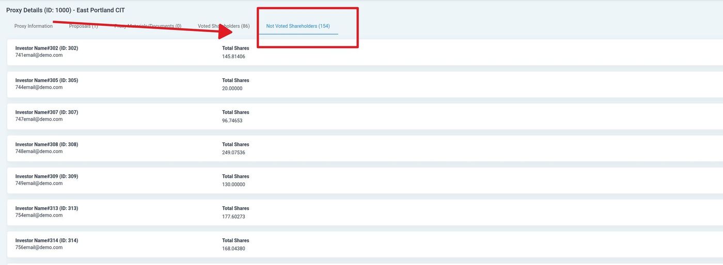This screenshot has height=265, width=723.
Task: Switch to Voted Shareholders (86) tab
Action: pos(224,26)
